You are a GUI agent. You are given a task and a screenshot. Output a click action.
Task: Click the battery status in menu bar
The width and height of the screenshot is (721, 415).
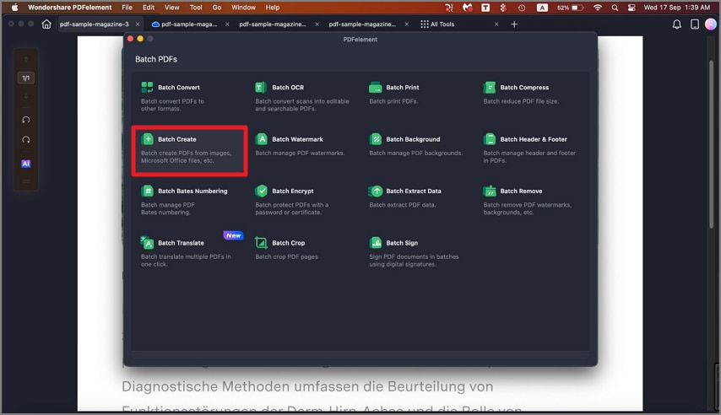570,8
